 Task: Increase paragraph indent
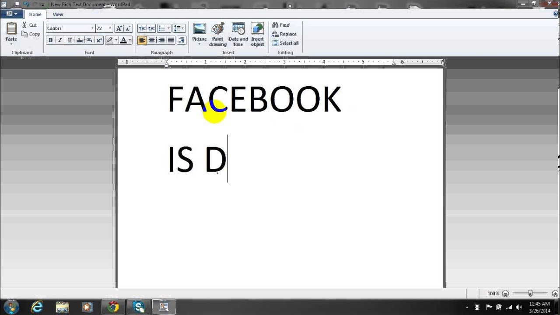pyautogui.click(x=151, y=28)
